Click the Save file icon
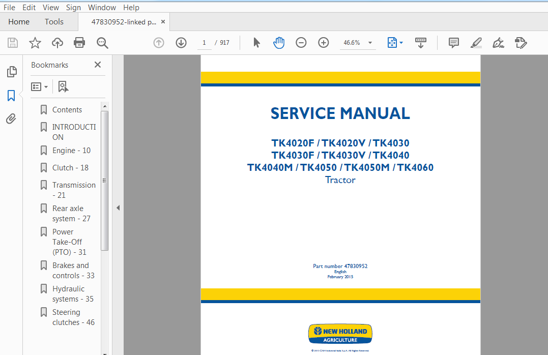 [x=13, y=43]
